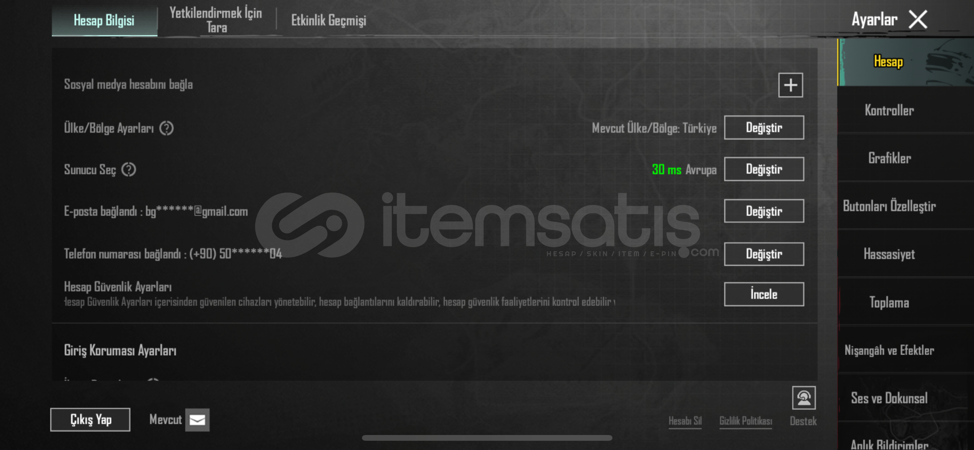Click Değiştir for the linked phone number

764,254
